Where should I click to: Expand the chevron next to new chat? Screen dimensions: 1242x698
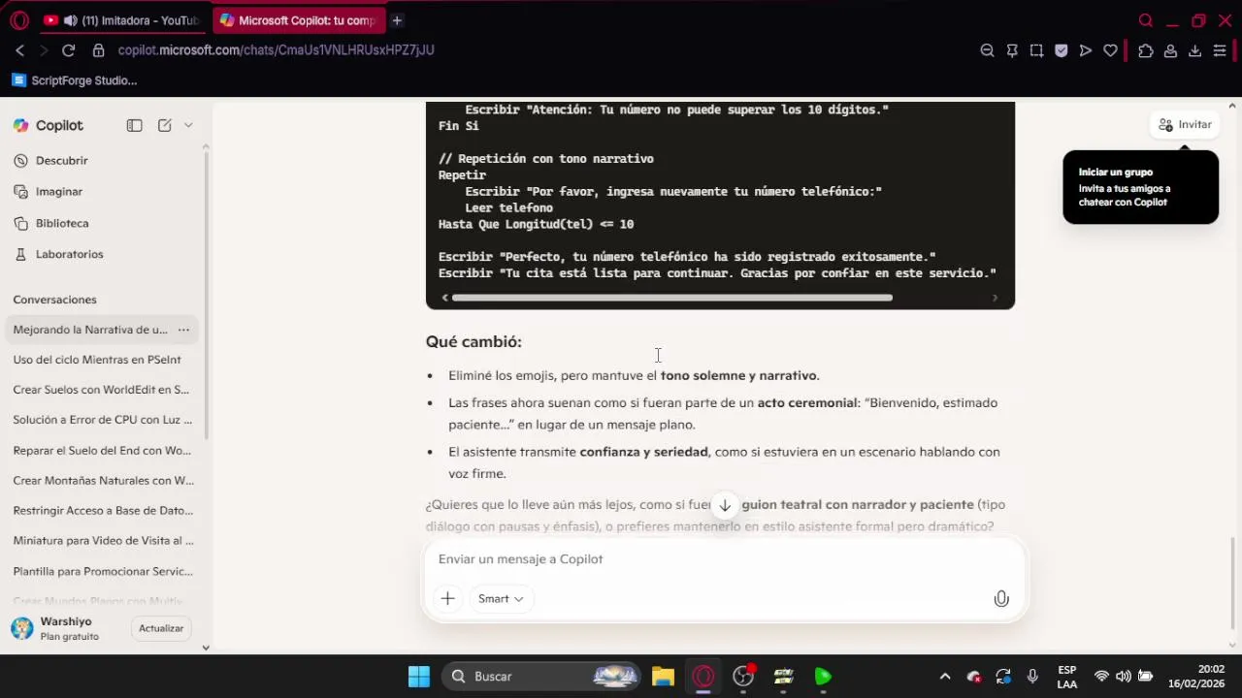[188, 125]
